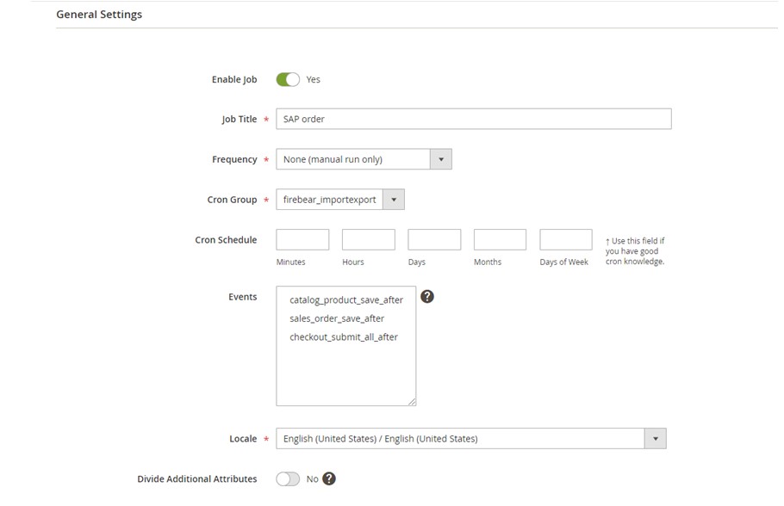
Task: Expand the Cron Group dropdown
Action: [339, 200]
